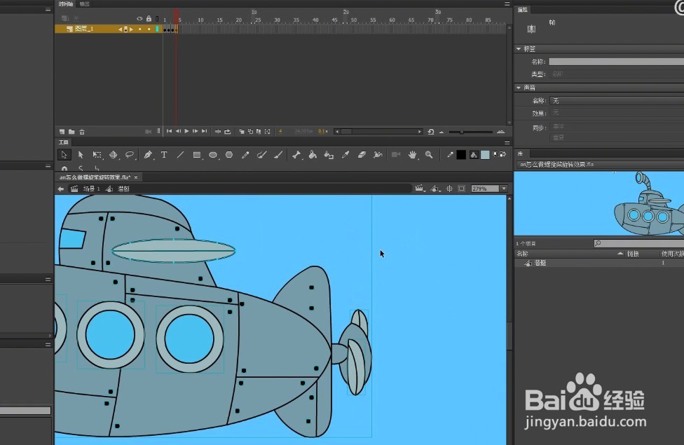Select the Free Transform tool
Viewport: 684px width, 445px height.
pos(97,155)
